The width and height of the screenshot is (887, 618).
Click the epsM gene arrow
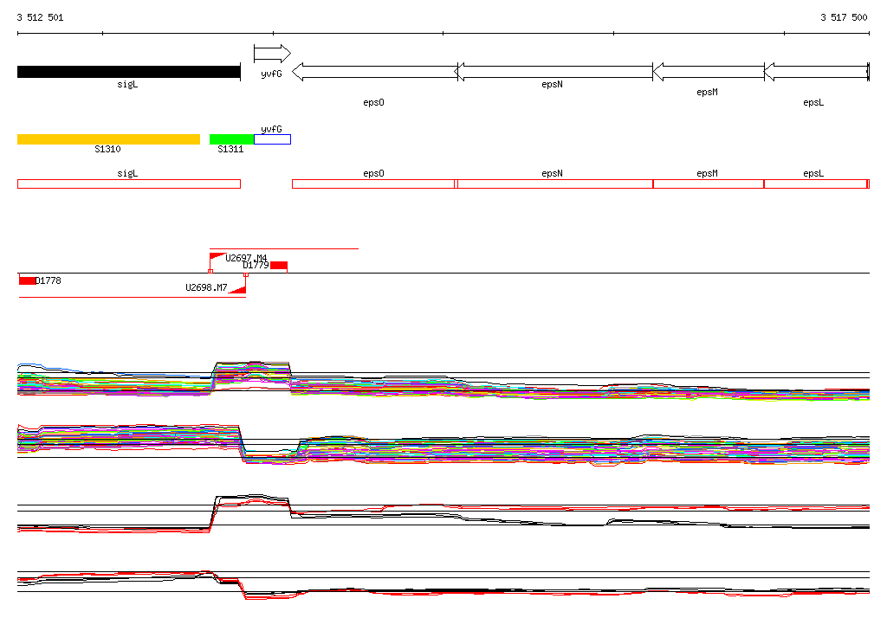click(x=708, y=72)
